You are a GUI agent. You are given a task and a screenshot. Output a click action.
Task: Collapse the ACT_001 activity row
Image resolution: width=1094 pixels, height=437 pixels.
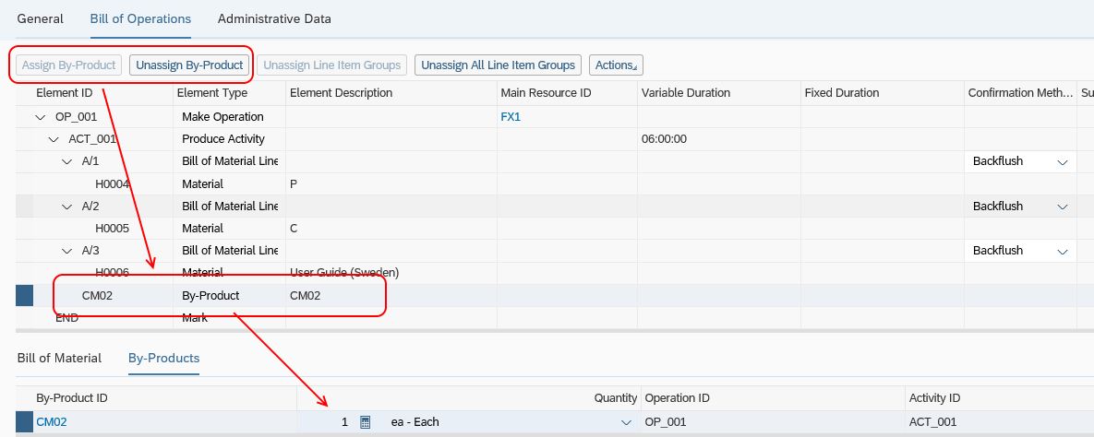pos(54,139)
